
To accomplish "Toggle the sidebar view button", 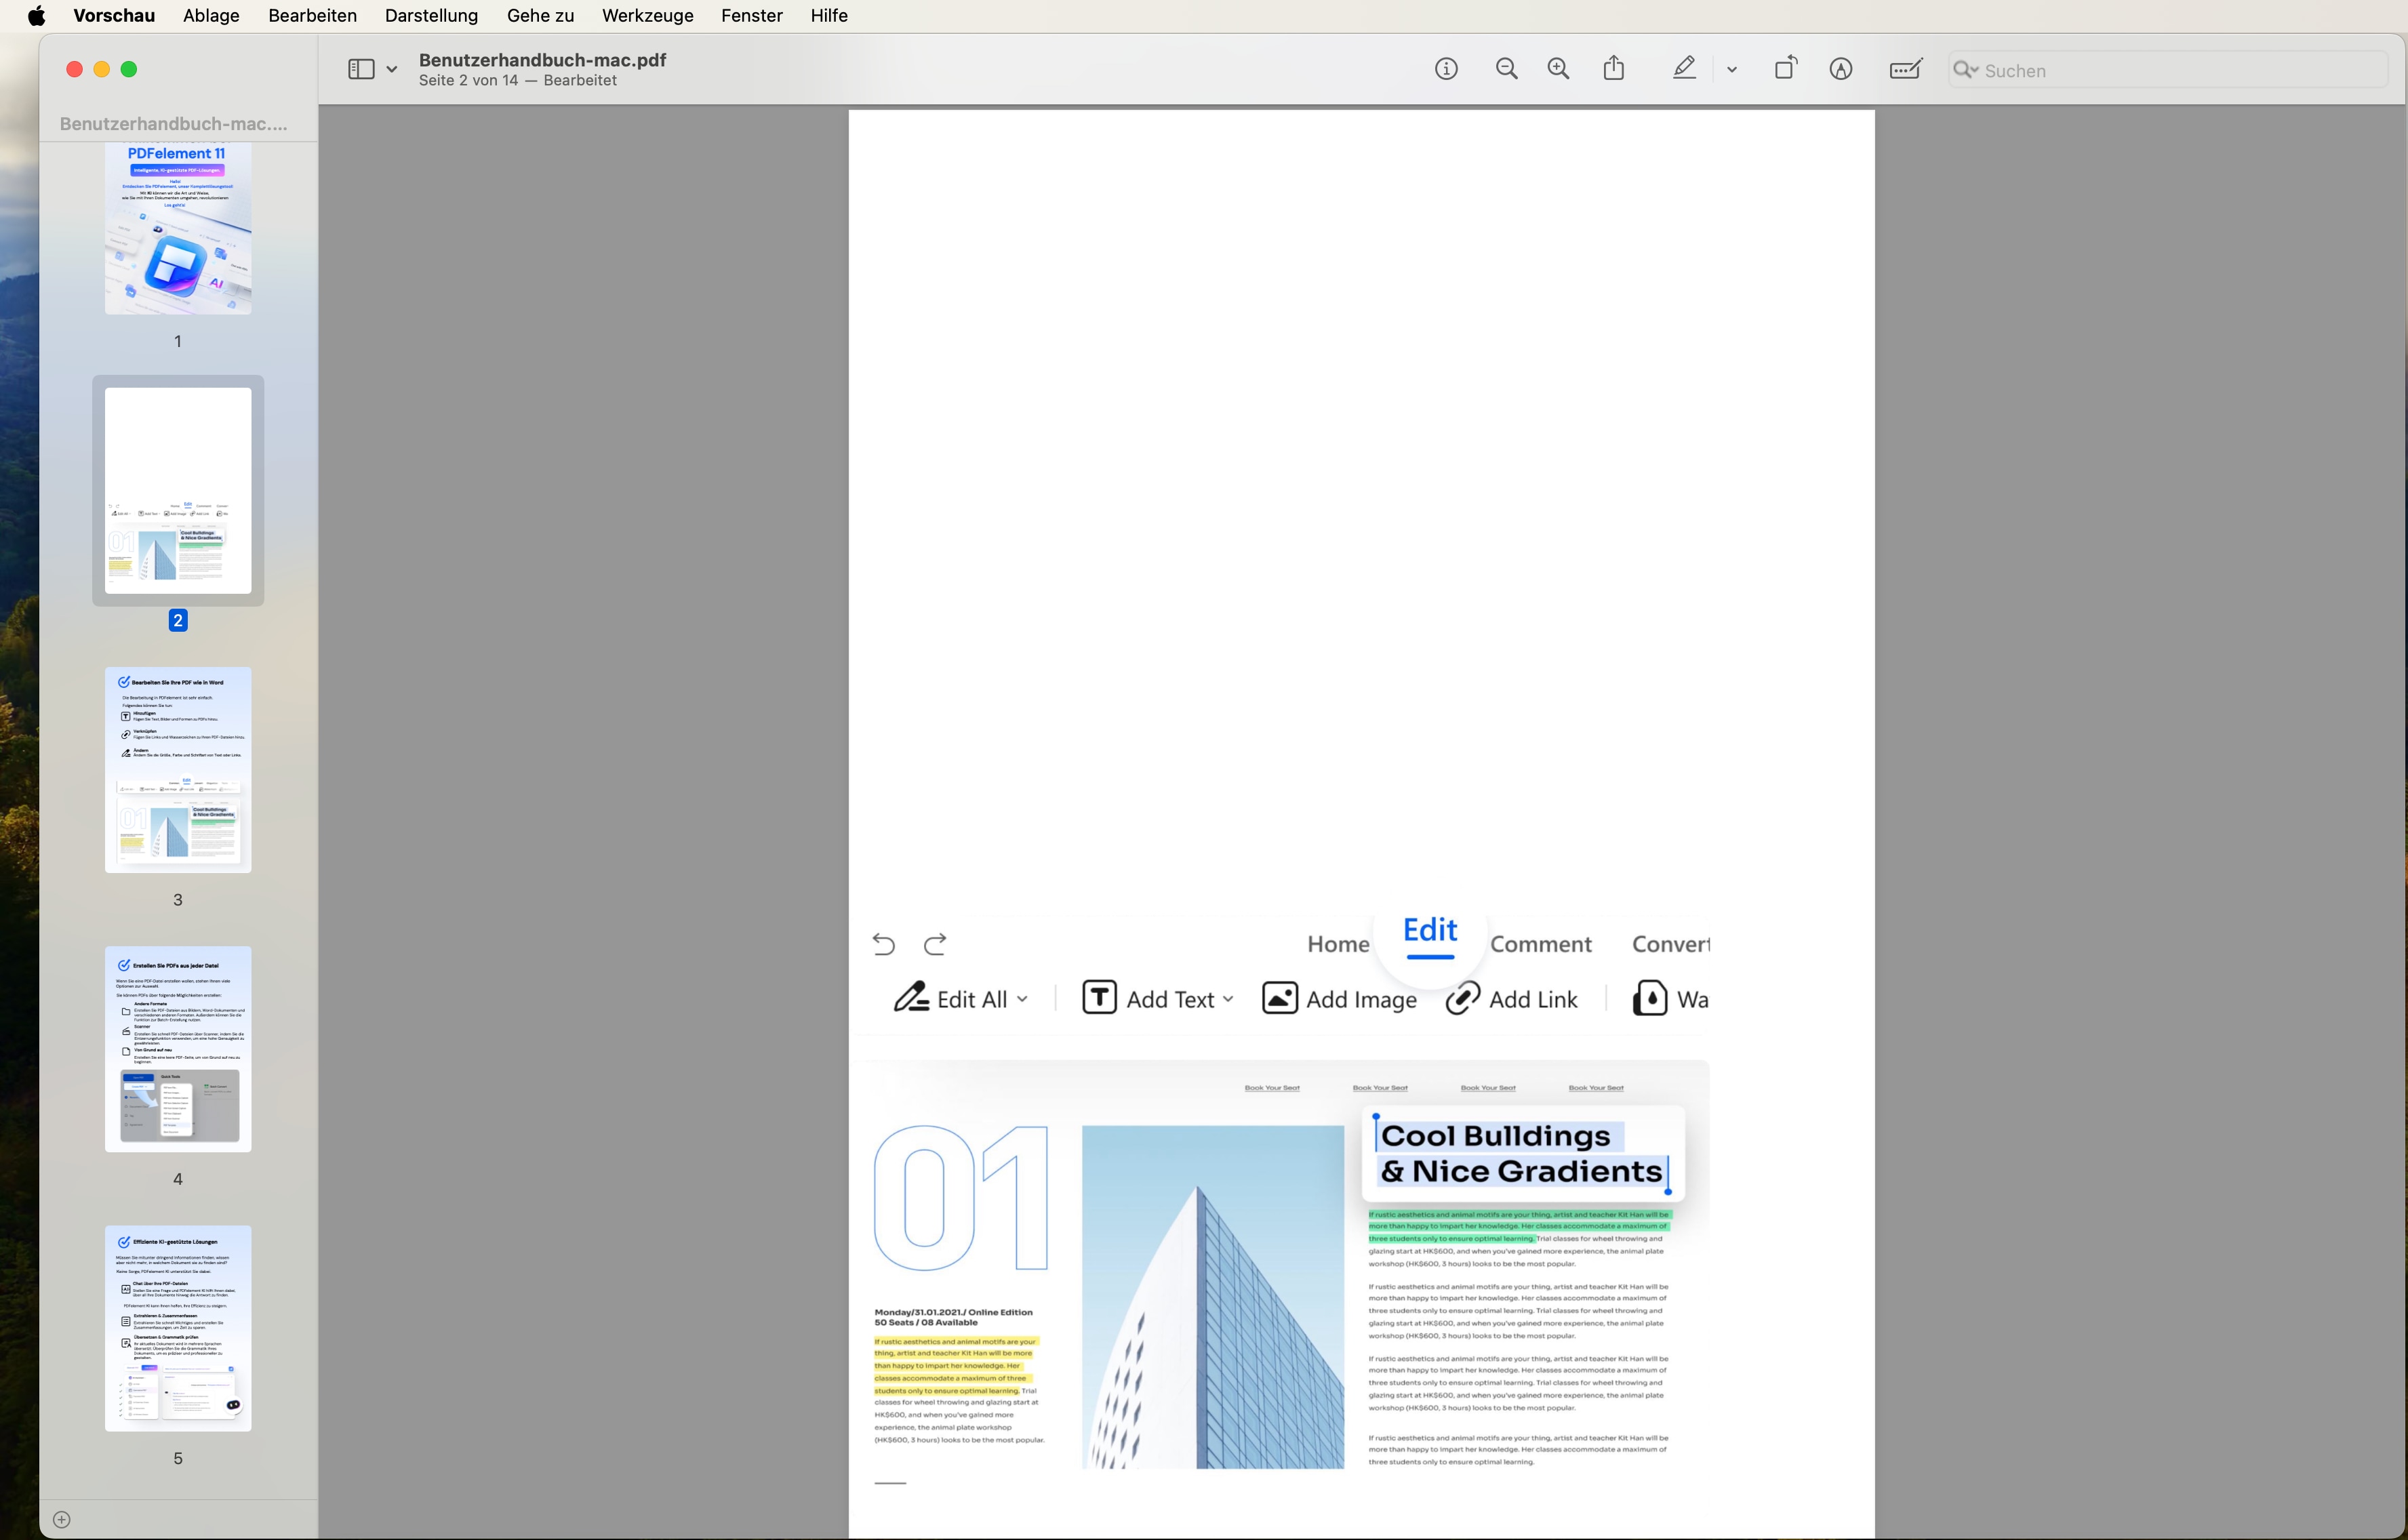I will coord(361,69).
